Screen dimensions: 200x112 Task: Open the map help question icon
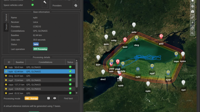192,28
